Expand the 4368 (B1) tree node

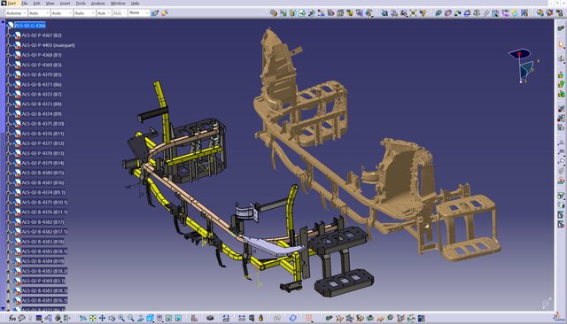(x=9, y=55)
